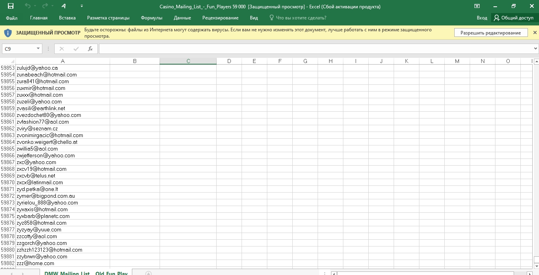539x275 pixels.
Task: Open the Ribbon Display Options icon
Action: [477, 6]
